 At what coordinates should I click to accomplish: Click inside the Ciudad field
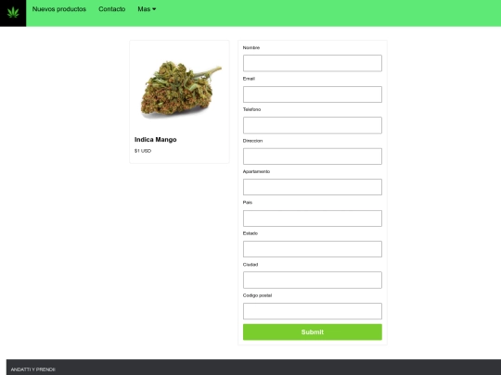(312, 280)
